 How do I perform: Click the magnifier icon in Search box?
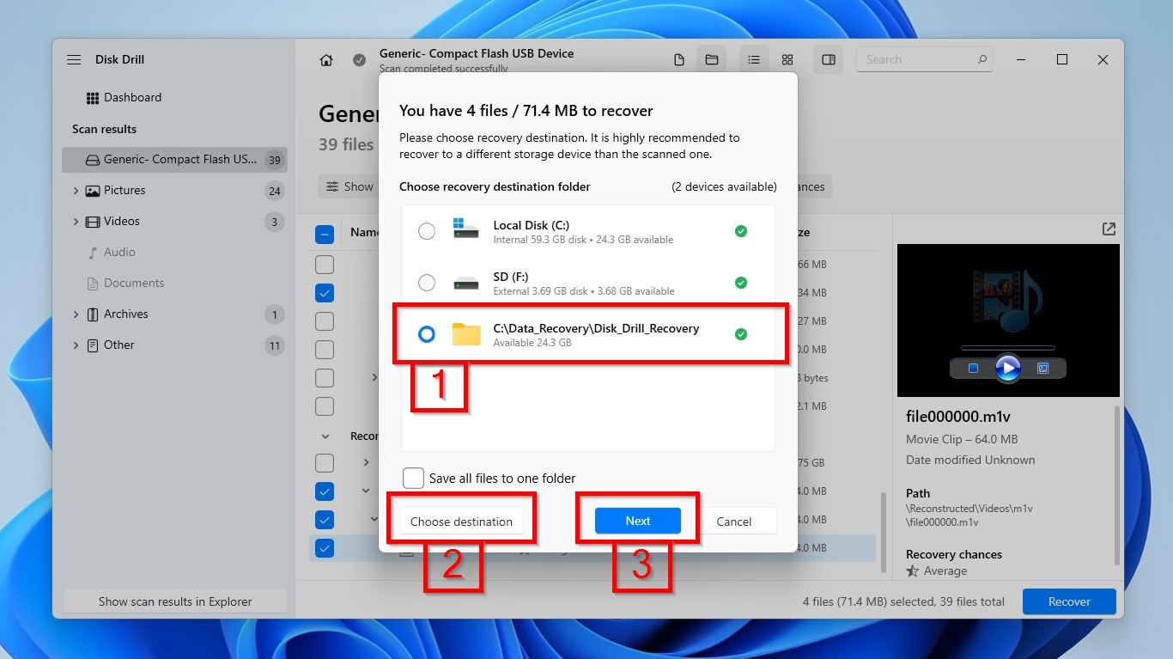pos(982,59)
